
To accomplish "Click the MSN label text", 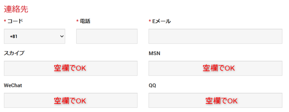I will point(154,53).
